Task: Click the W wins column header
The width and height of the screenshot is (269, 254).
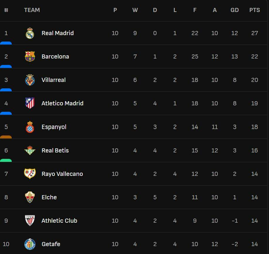Action: [x=135, y=10]
